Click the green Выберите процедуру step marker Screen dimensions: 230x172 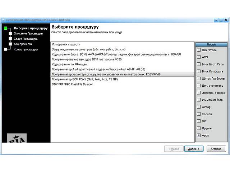pyautogui.click(x=5, y=28)
